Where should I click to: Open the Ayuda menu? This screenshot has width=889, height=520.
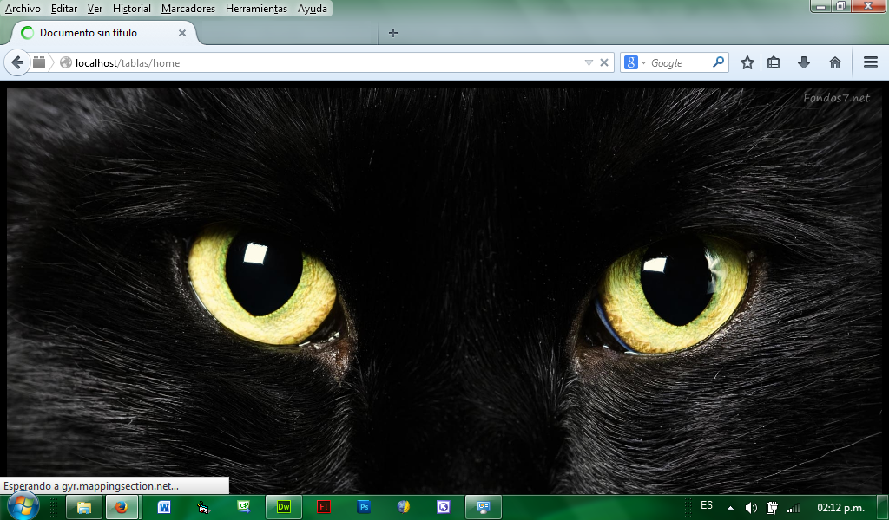tap(313, 9)
